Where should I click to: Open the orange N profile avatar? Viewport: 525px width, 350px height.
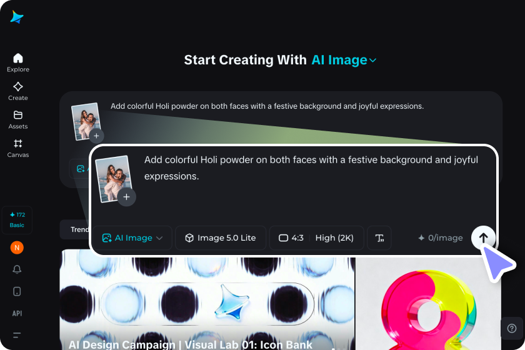pyautogui.click(x=17, y=247)
